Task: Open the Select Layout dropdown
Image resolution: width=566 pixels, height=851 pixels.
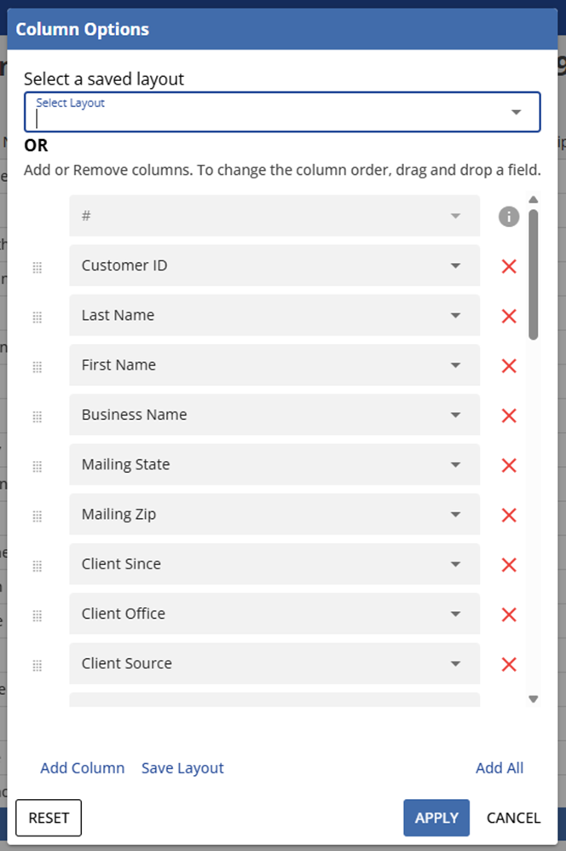Action: (516, 111)
